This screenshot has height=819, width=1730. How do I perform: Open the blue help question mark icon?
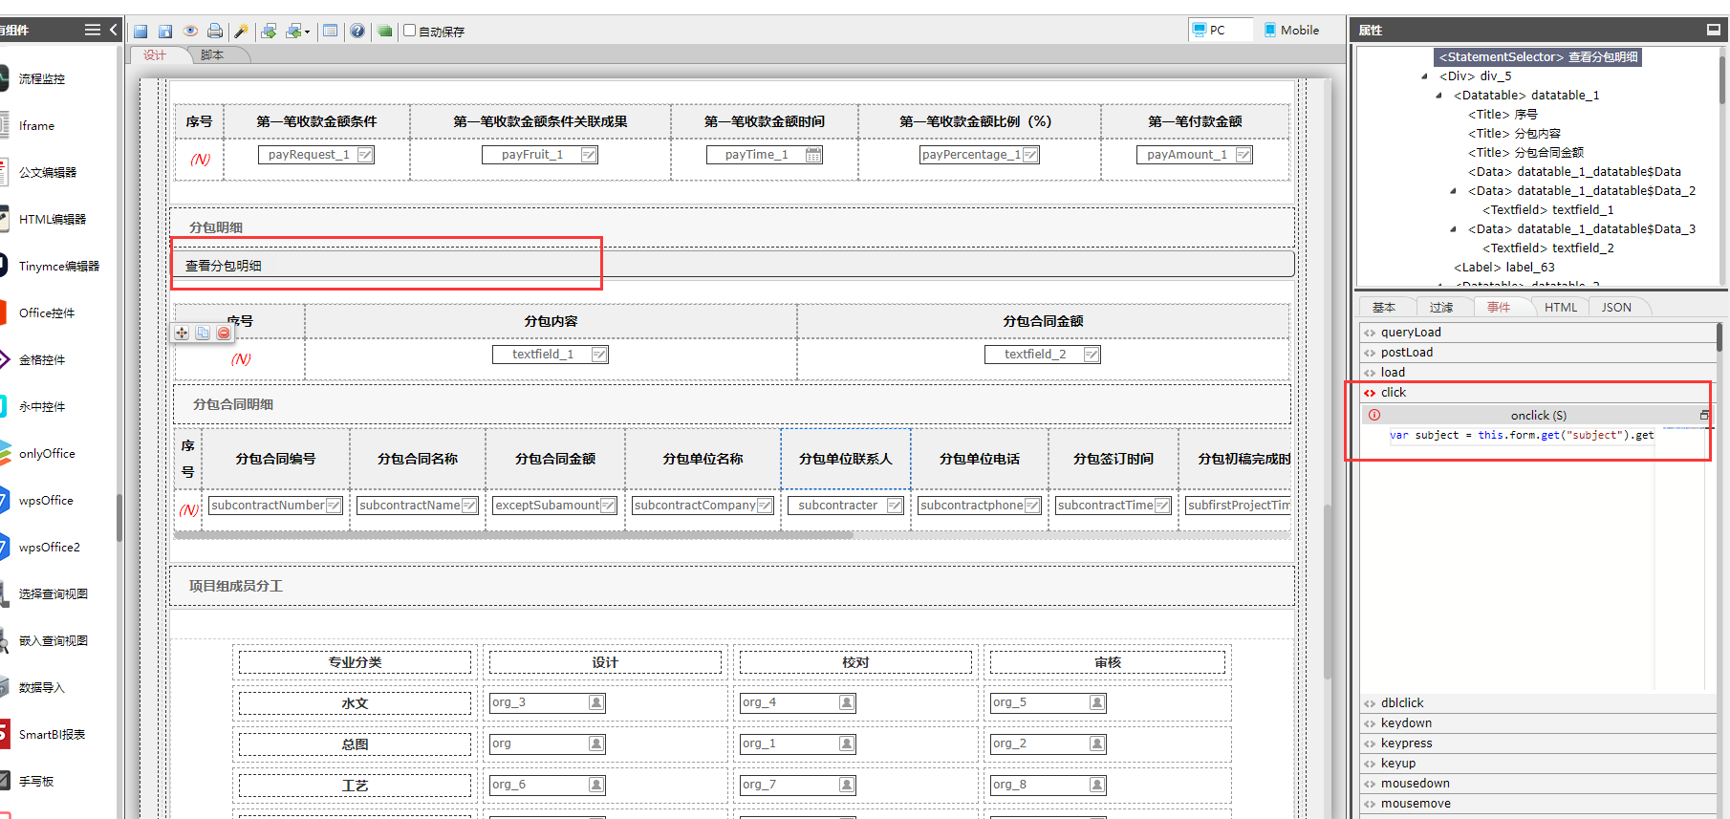pyautogui.click(x=357, y=31)
